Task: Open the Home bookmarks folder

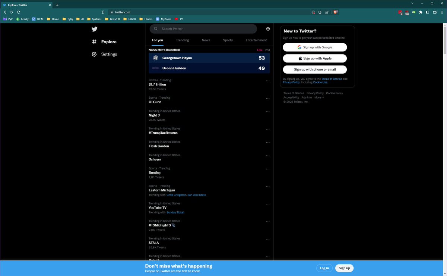Action: point(53,19)
